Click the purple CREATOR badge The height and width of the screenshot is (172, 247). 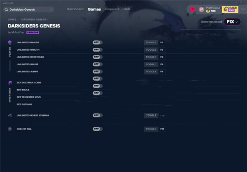pyautogui.click(x=33, y=33)
